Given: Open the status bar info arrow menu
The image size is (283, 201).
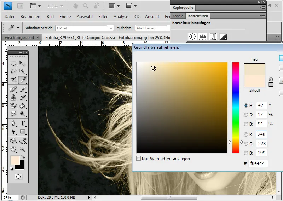Looking at the screenshot, I should point(89,197).
